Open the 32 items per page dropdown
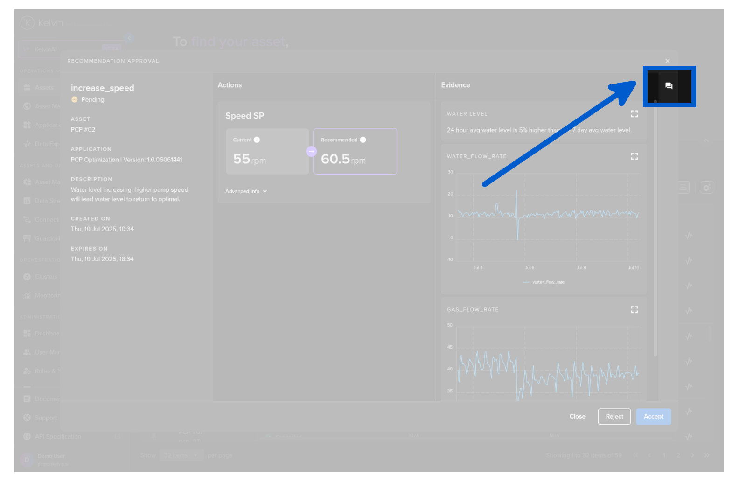This screenshot has width=739, height=482. point(181,455)
